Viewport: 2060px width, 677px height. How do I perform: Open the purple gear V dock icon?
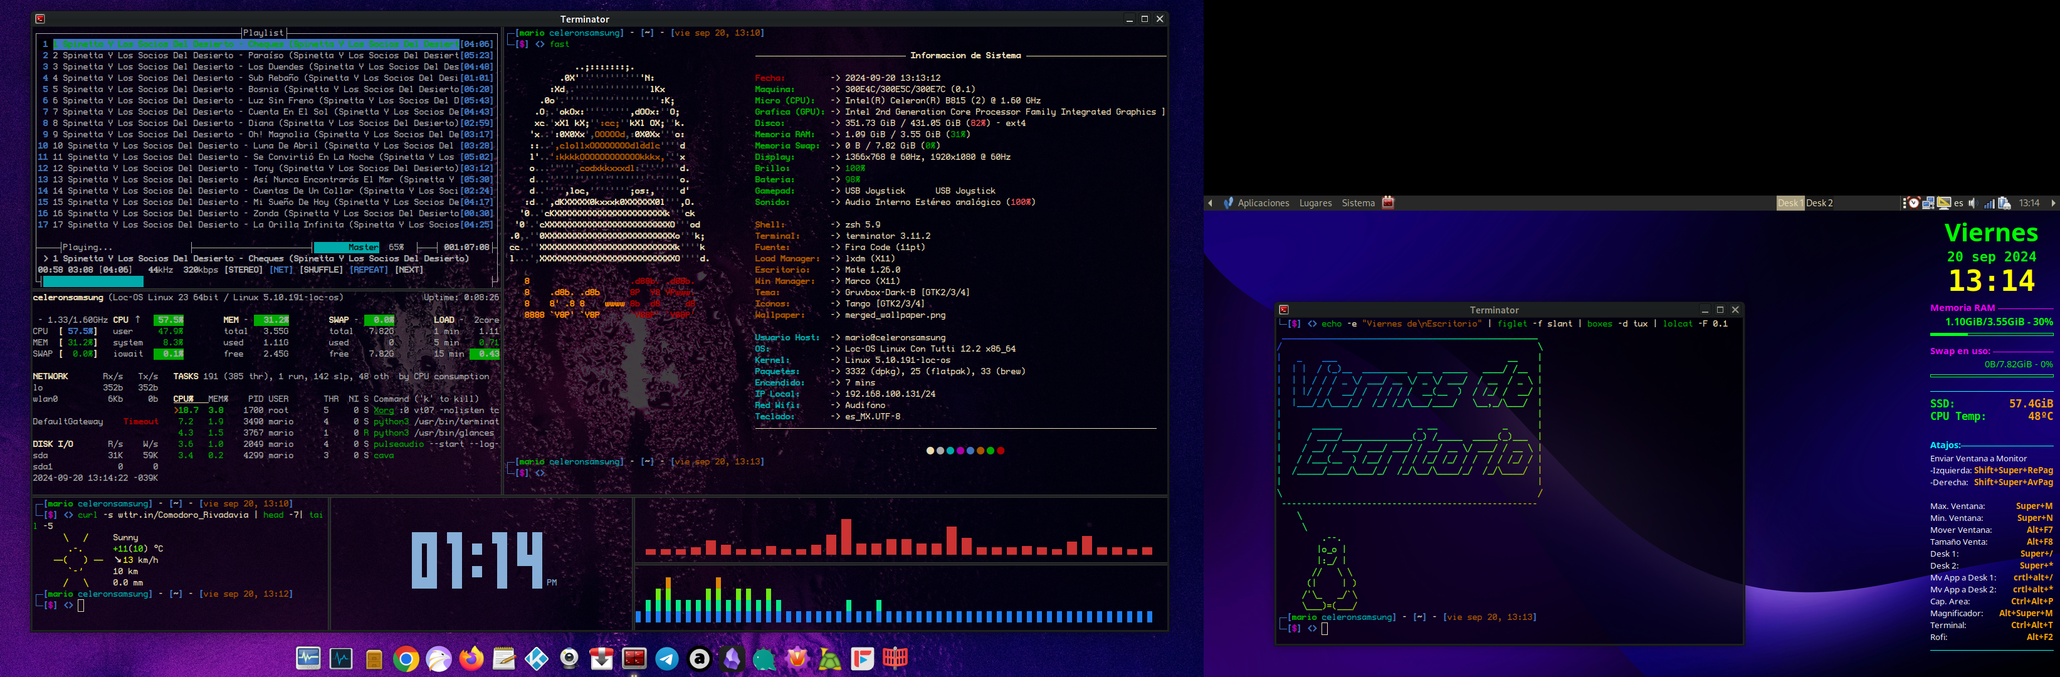pos(797,658)
